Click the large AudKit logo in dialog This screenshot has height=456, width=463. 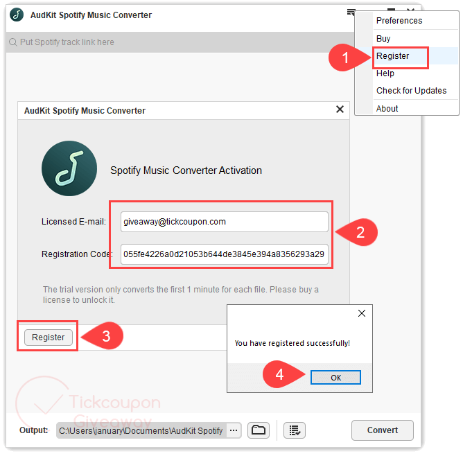(69, 168)
